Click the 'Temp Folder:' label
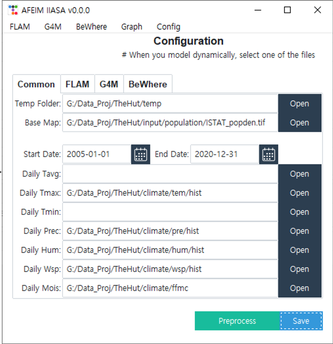Image resolution: width=333 pixels, height=344 pixels. click(x=38, y=104)
